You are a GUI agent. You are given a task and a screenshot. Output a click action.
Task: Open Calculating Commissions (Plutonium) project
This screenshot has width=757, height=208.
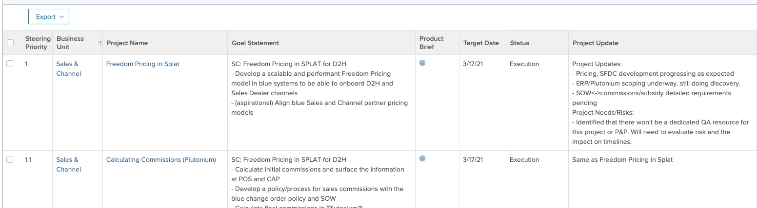point(161,159)
